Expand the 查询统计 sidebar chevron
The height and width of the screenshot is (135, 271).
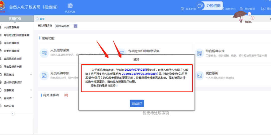(x=31, y=98)
